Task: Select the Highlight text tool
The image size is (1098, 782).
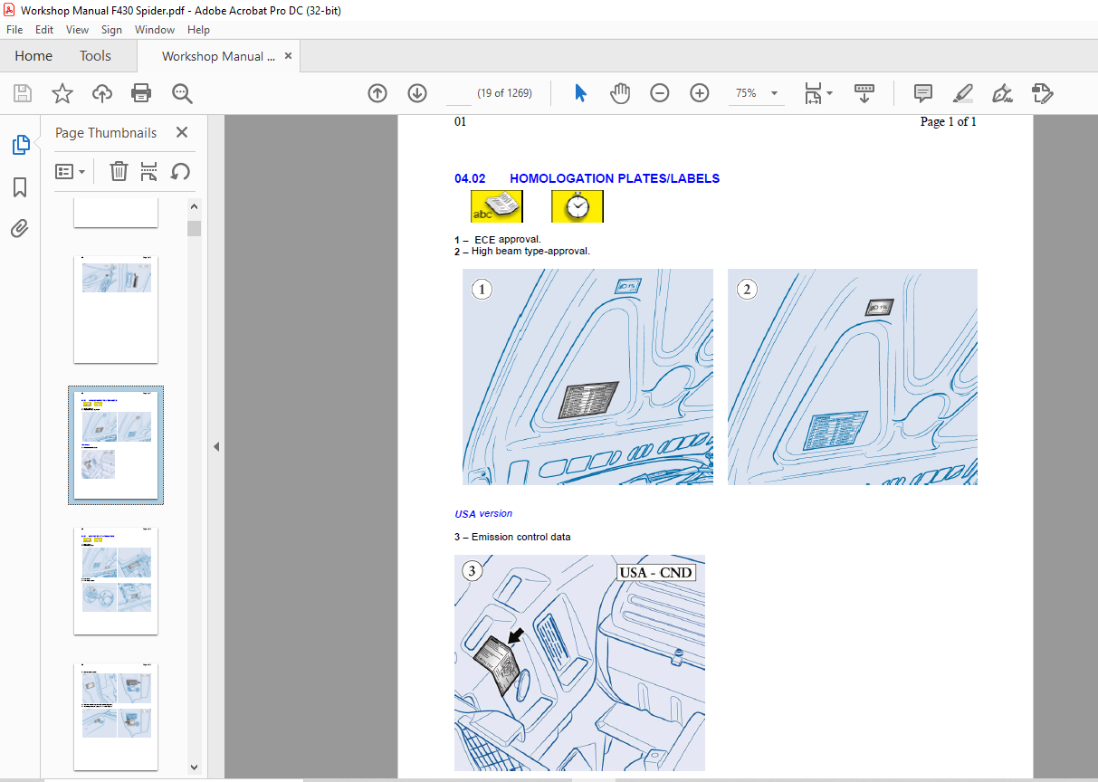Action: [x=963, y=93]
